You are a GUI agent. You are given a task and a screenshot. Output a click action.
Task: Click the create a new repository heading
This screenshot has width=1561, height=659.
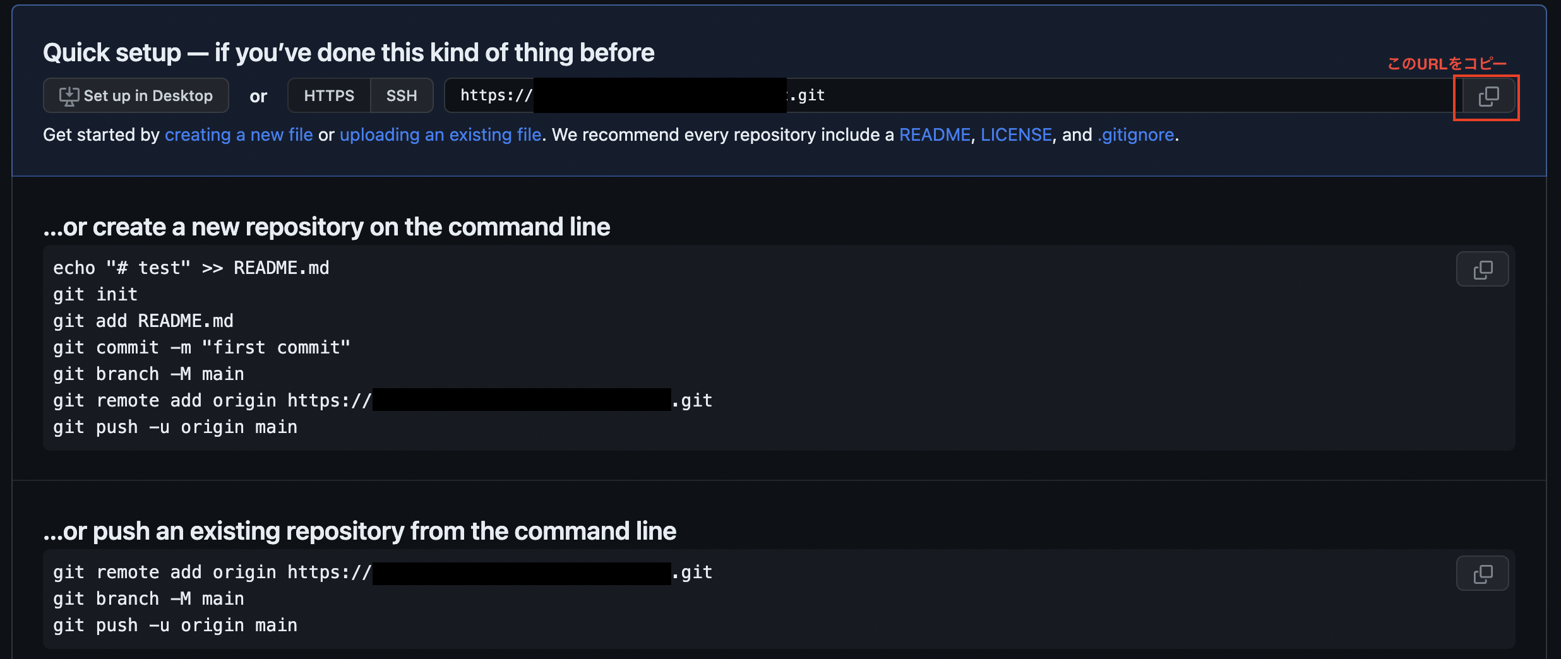[326, 227]
